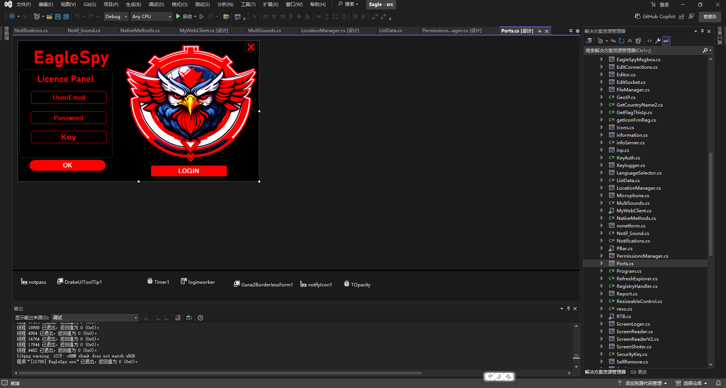
Task: Click the Save All toolbar icon
Action: [66, 17]
